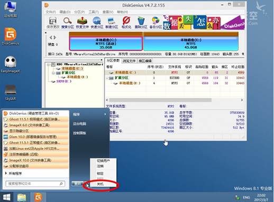Screen dimensions: 274x202
Task: Click the DiskGenius data-loss banner ad
Action: (204, 22)
